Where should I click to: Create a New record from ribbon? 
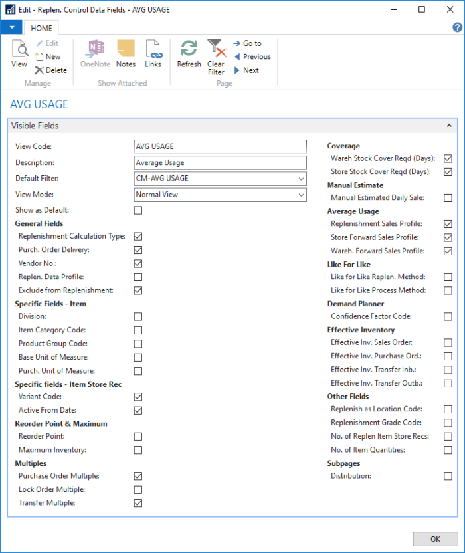pyautogui.click(x=48, y=57)
